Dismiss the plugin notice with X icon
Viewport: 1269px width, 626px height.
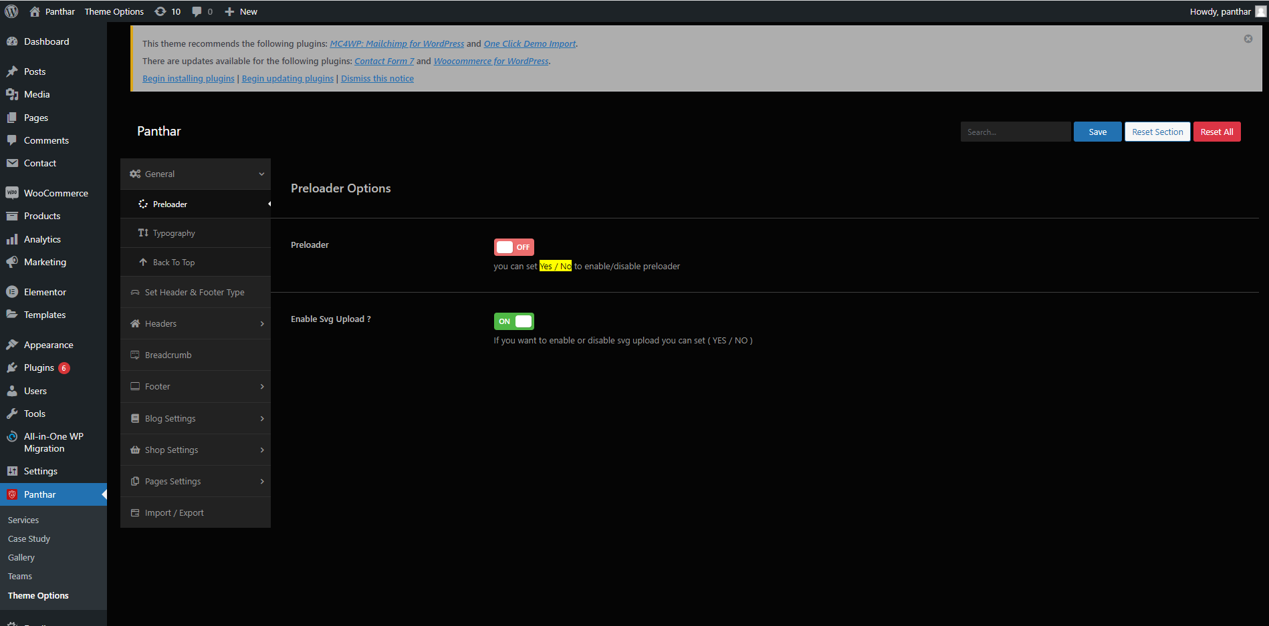[1248, 39]
